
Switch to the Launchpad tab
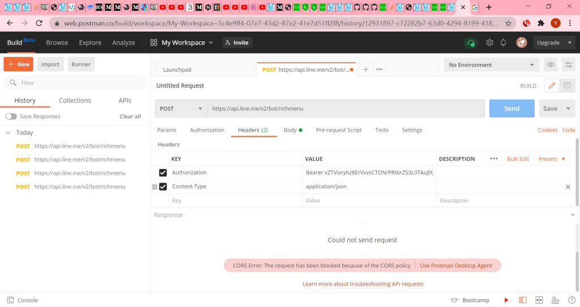tap(205, 70)
